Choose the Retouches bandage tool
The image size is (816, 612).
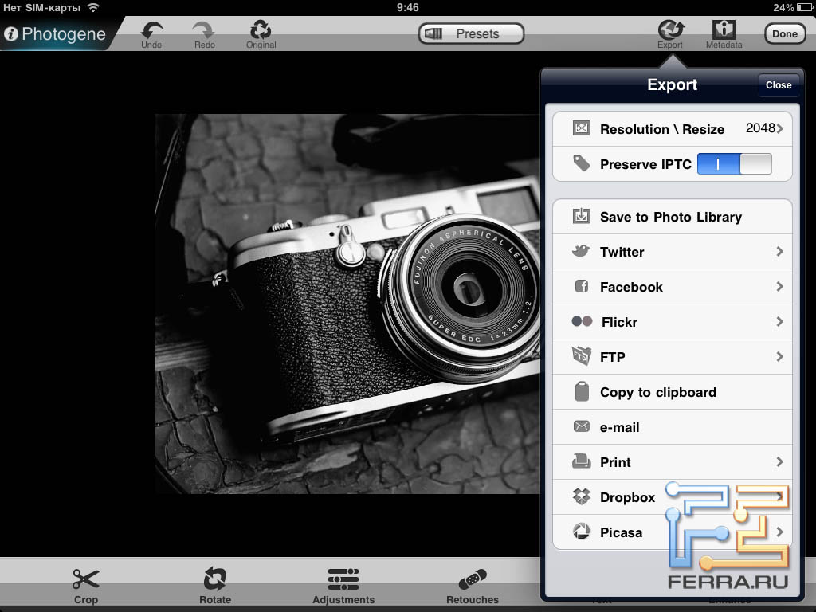(473, 579)
